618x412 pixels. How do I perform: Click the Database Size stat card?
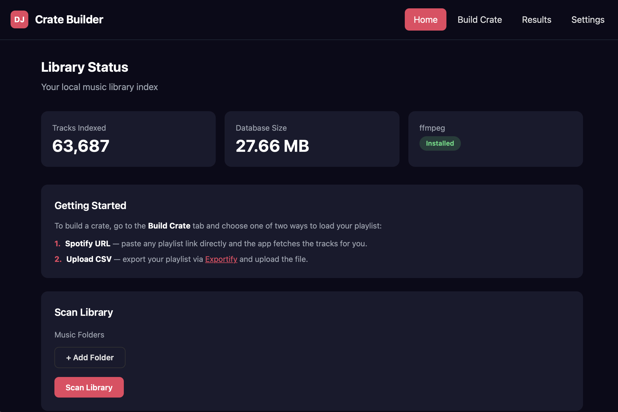coord(312,139)
